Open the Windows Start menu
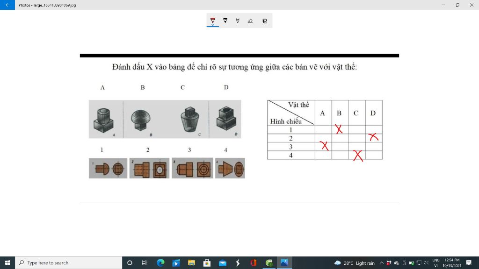 pos(7,262)
